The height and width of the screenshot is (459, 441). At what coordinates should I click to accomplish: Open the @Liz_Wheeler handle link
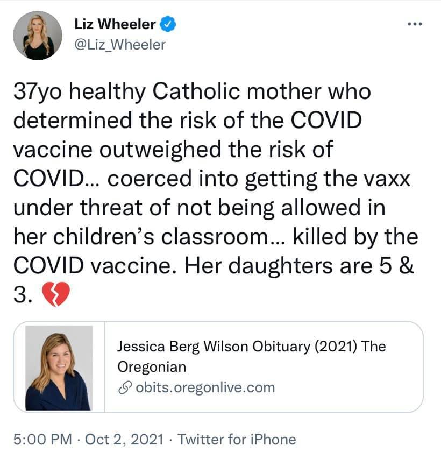point(120,45)
